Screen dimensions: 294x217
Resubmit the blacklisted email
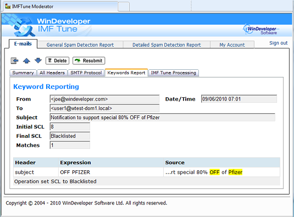[x=88, y=61]
